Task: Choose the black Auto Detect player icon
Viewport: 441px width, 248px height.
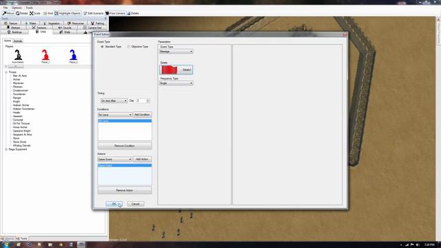Action: (18, 56)
